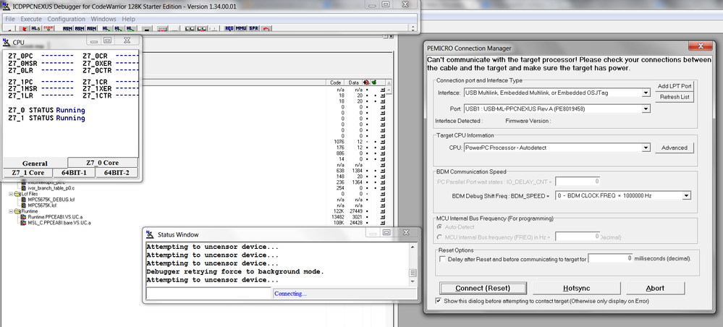
Task: Click the MPC5675K_DEBUG.lcf file icon
Action: 23,200
